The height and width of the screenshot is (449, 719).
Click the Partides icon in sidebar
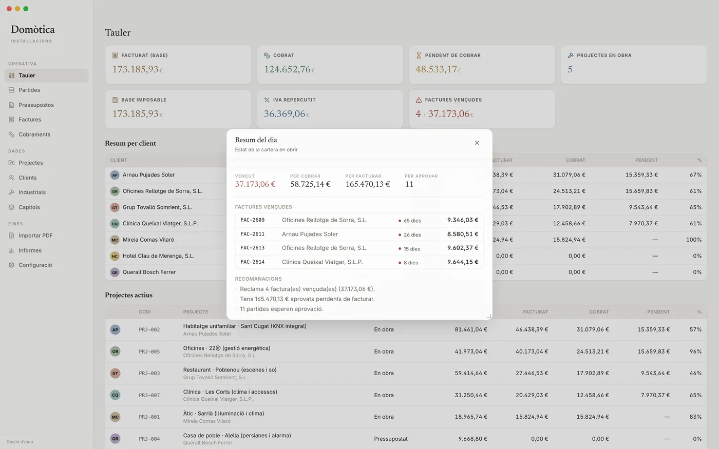coord(11,90)
